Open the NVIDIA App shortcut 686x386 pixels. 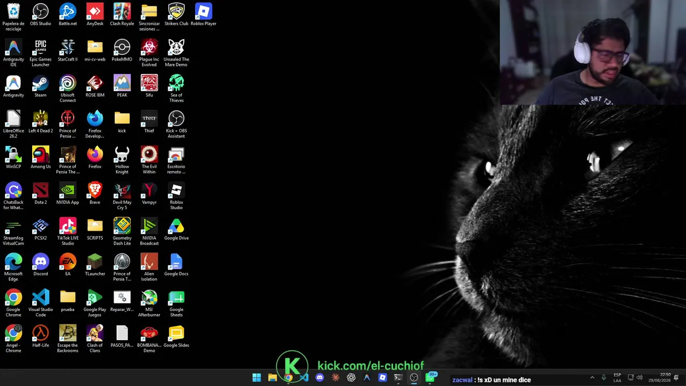click(68, 194)
